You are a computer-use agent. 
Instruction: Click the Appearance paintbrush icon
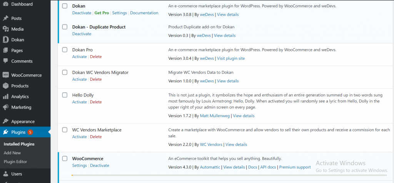click(5, 121)
